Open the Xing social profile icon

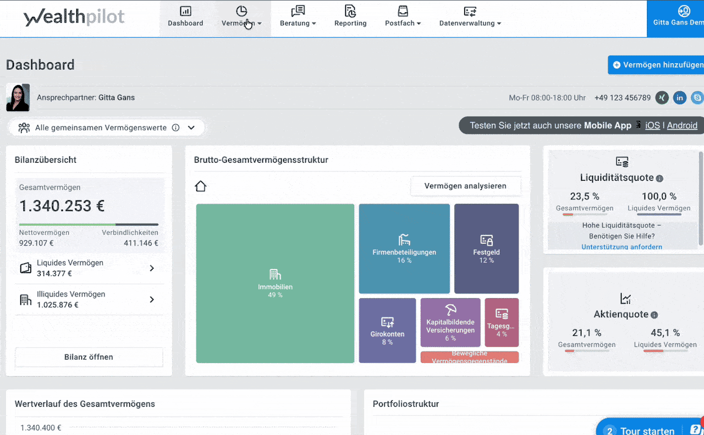pyautogui.click(x=662, y=98)
